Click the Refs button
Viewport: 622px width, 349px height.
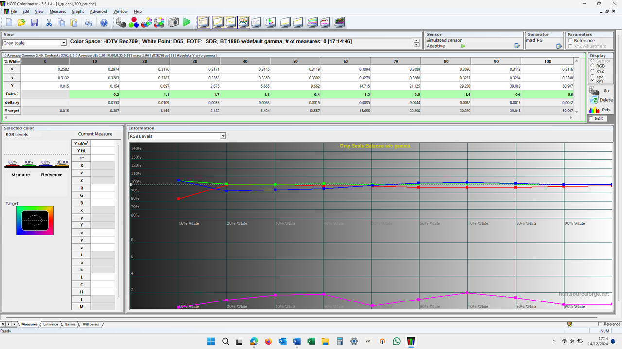coord(601,110)
